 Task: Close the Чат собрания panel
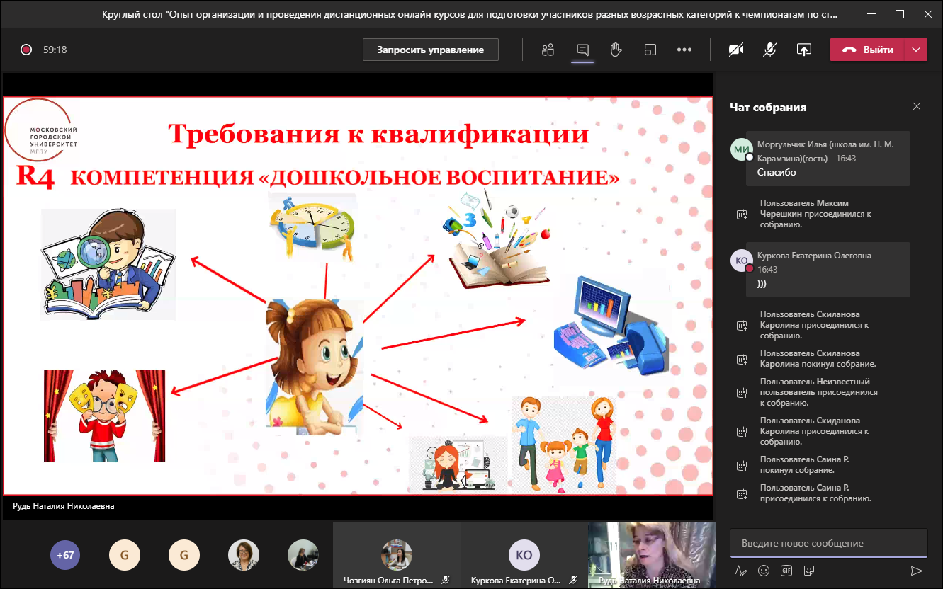[917, 107]
